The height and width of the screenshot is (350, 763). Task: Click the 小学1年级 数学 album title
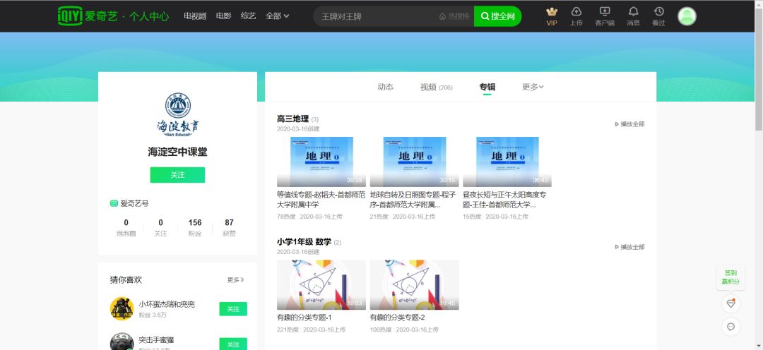click(x=304, y=241)
